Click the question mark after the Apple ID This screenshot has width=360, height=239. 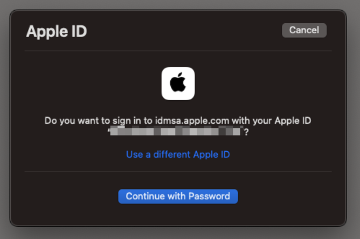click(x=246, y=132)
